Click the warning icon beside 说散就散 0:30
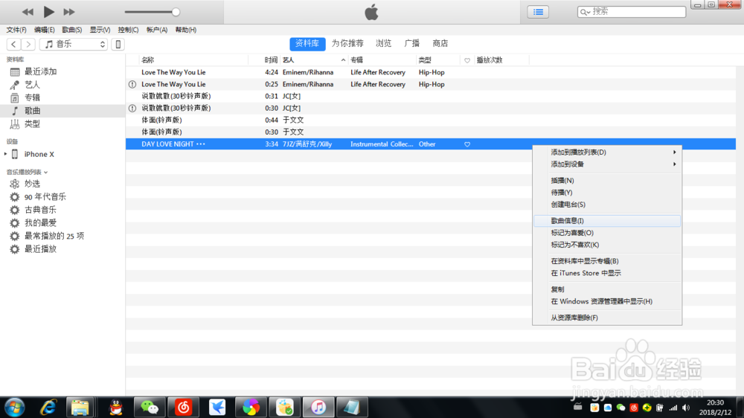This screenshot has width=744, height=418. pyautogui.click(x=132, y=108)
